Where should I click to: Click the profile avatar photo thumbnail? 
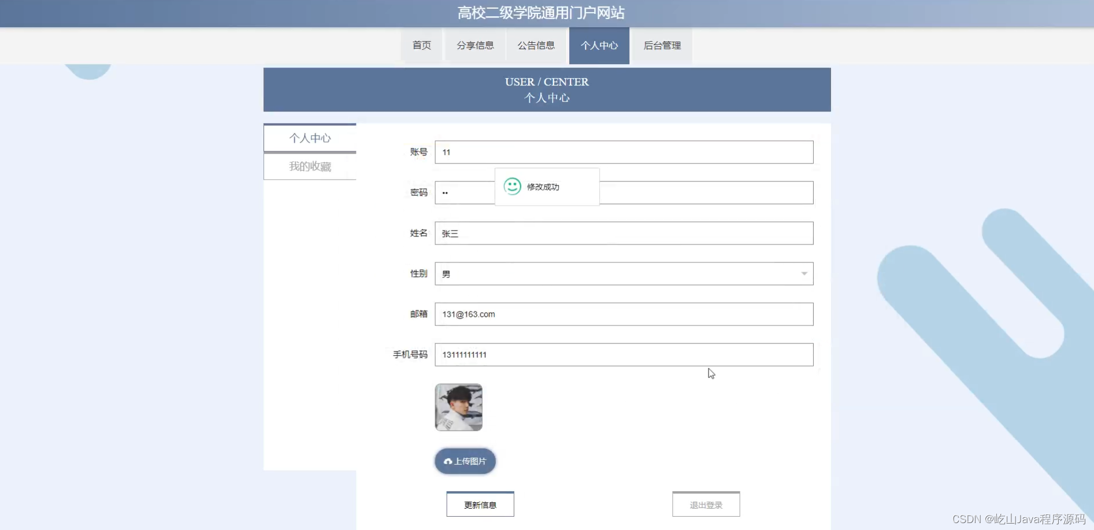coord(458,407)
